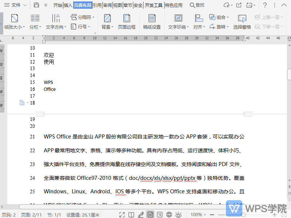
Task: Switch to the 特色应用 tab
Action: pyautogui.click(x=173, y=5)
